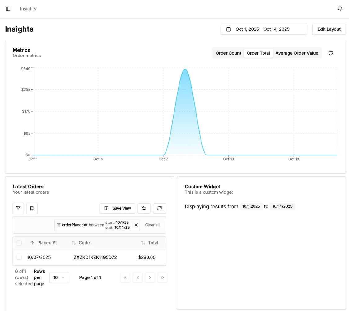Click the Save View button
The image size is (349, 311).
point(117,208)
